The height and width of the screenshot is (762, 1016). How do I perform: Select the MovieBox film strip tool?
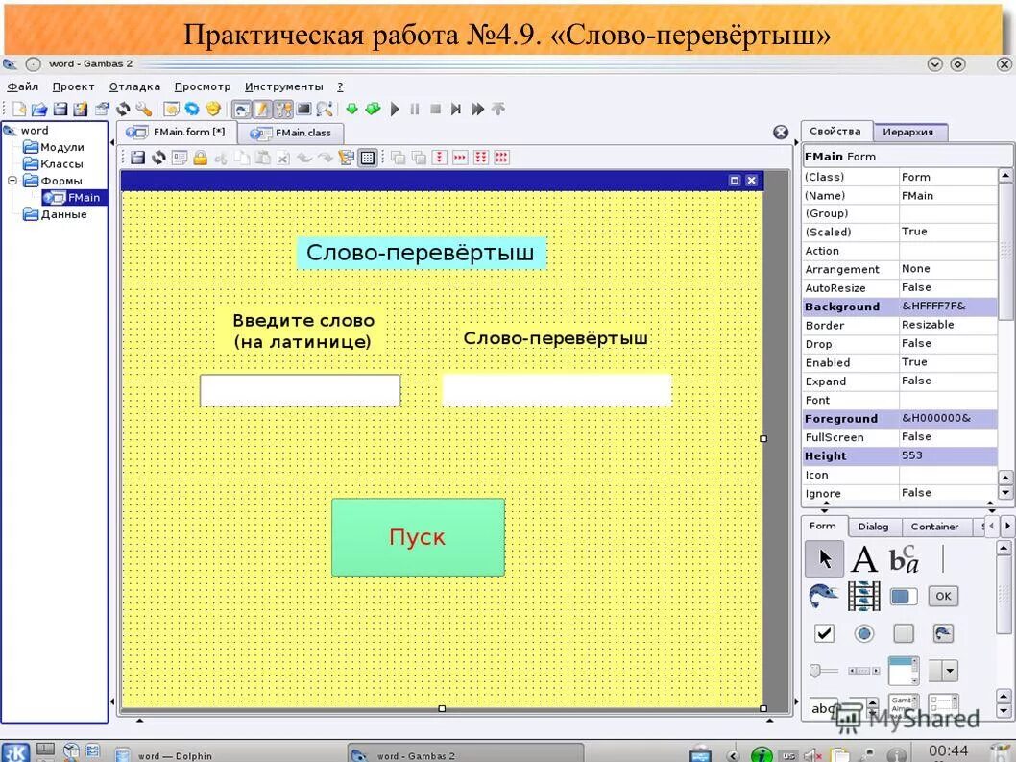click(862, 597)
